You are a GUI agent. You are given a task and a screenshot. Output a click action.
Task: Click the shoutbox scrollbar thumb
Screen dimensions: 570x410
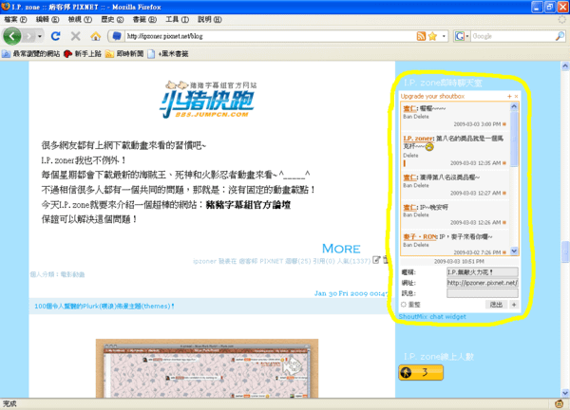coord(514,140)
